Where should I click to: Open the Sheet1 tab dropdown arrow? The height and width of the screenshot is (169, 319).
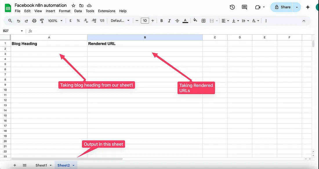[x=51, y=165]
